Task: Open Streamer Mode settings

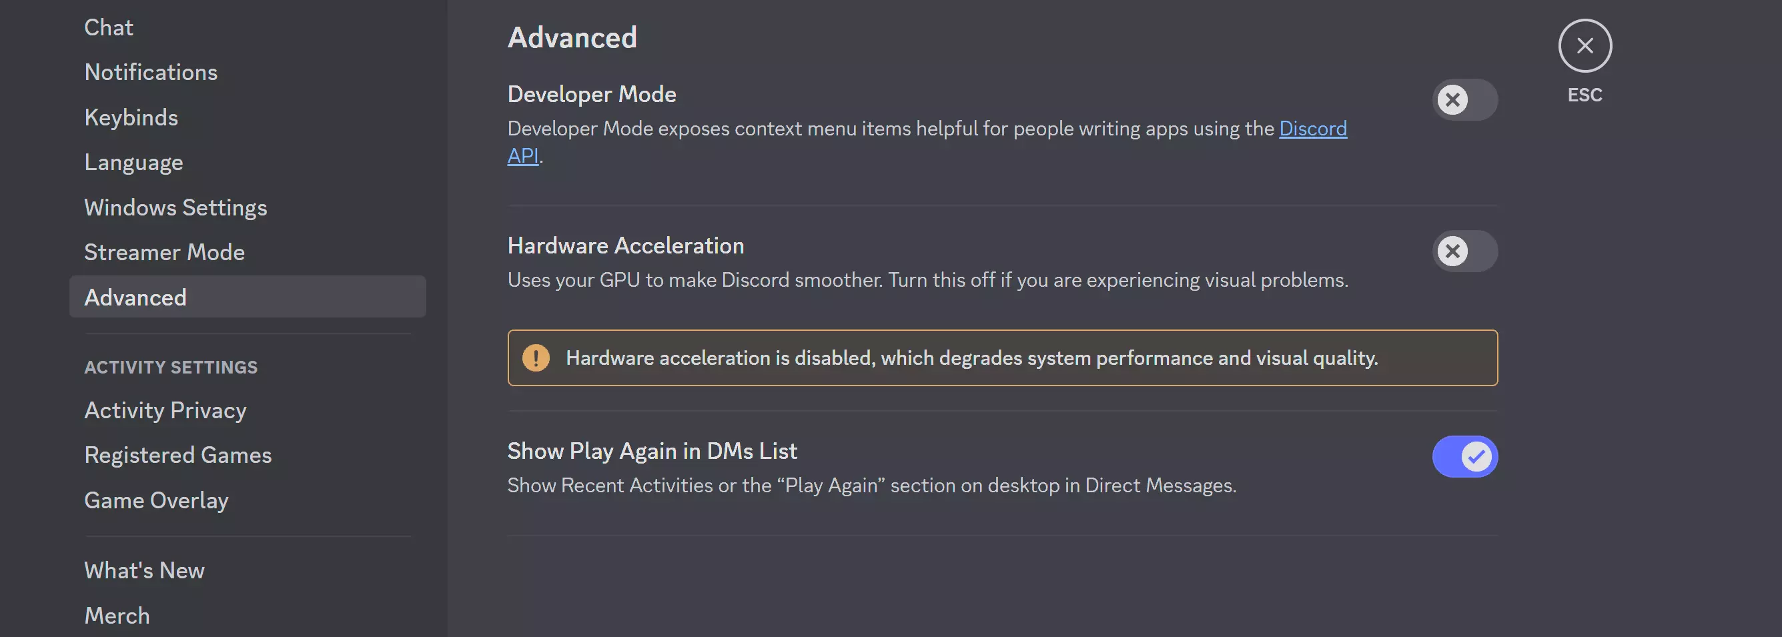Action: pos(165,252)
